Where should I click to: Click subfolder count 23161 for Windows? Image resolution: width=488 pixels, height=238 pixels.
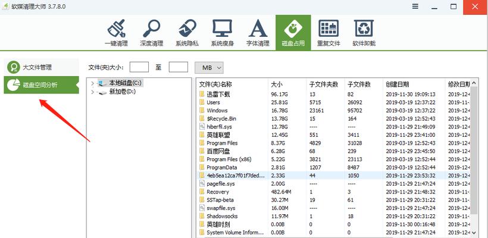[317, 111]
